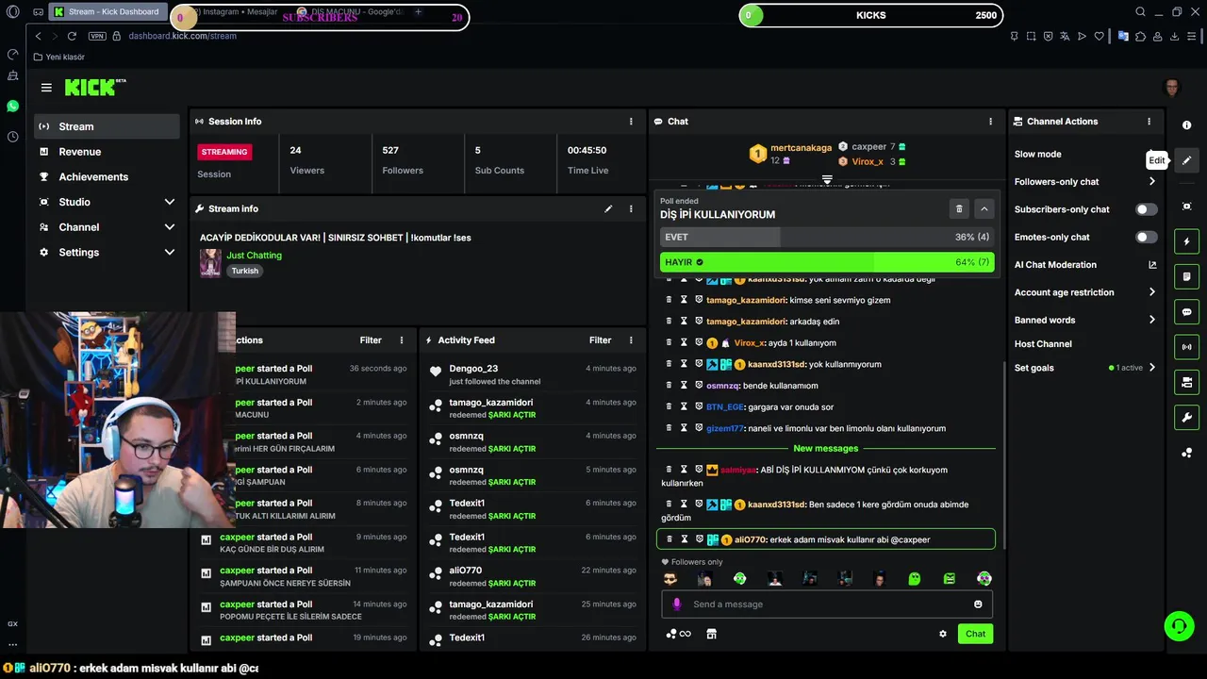Toggle the lightning bolt widget in right rail

point(1186,241)
